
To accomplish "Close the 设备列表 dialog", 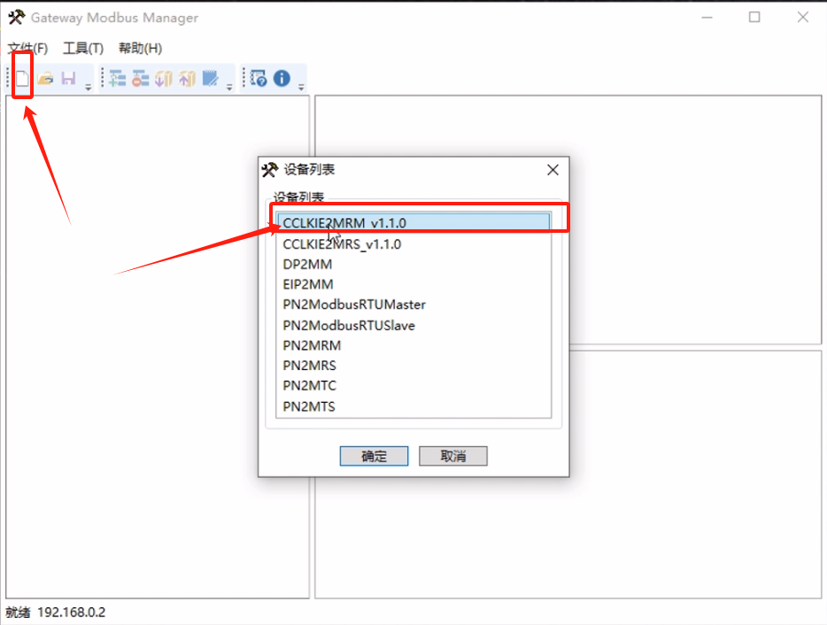I will 553,170.
